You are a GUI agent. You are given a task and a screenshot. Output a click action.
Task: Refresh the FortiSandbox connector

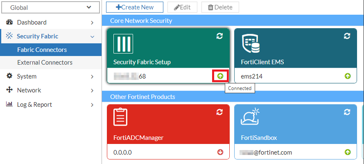[x=347, y=112]
